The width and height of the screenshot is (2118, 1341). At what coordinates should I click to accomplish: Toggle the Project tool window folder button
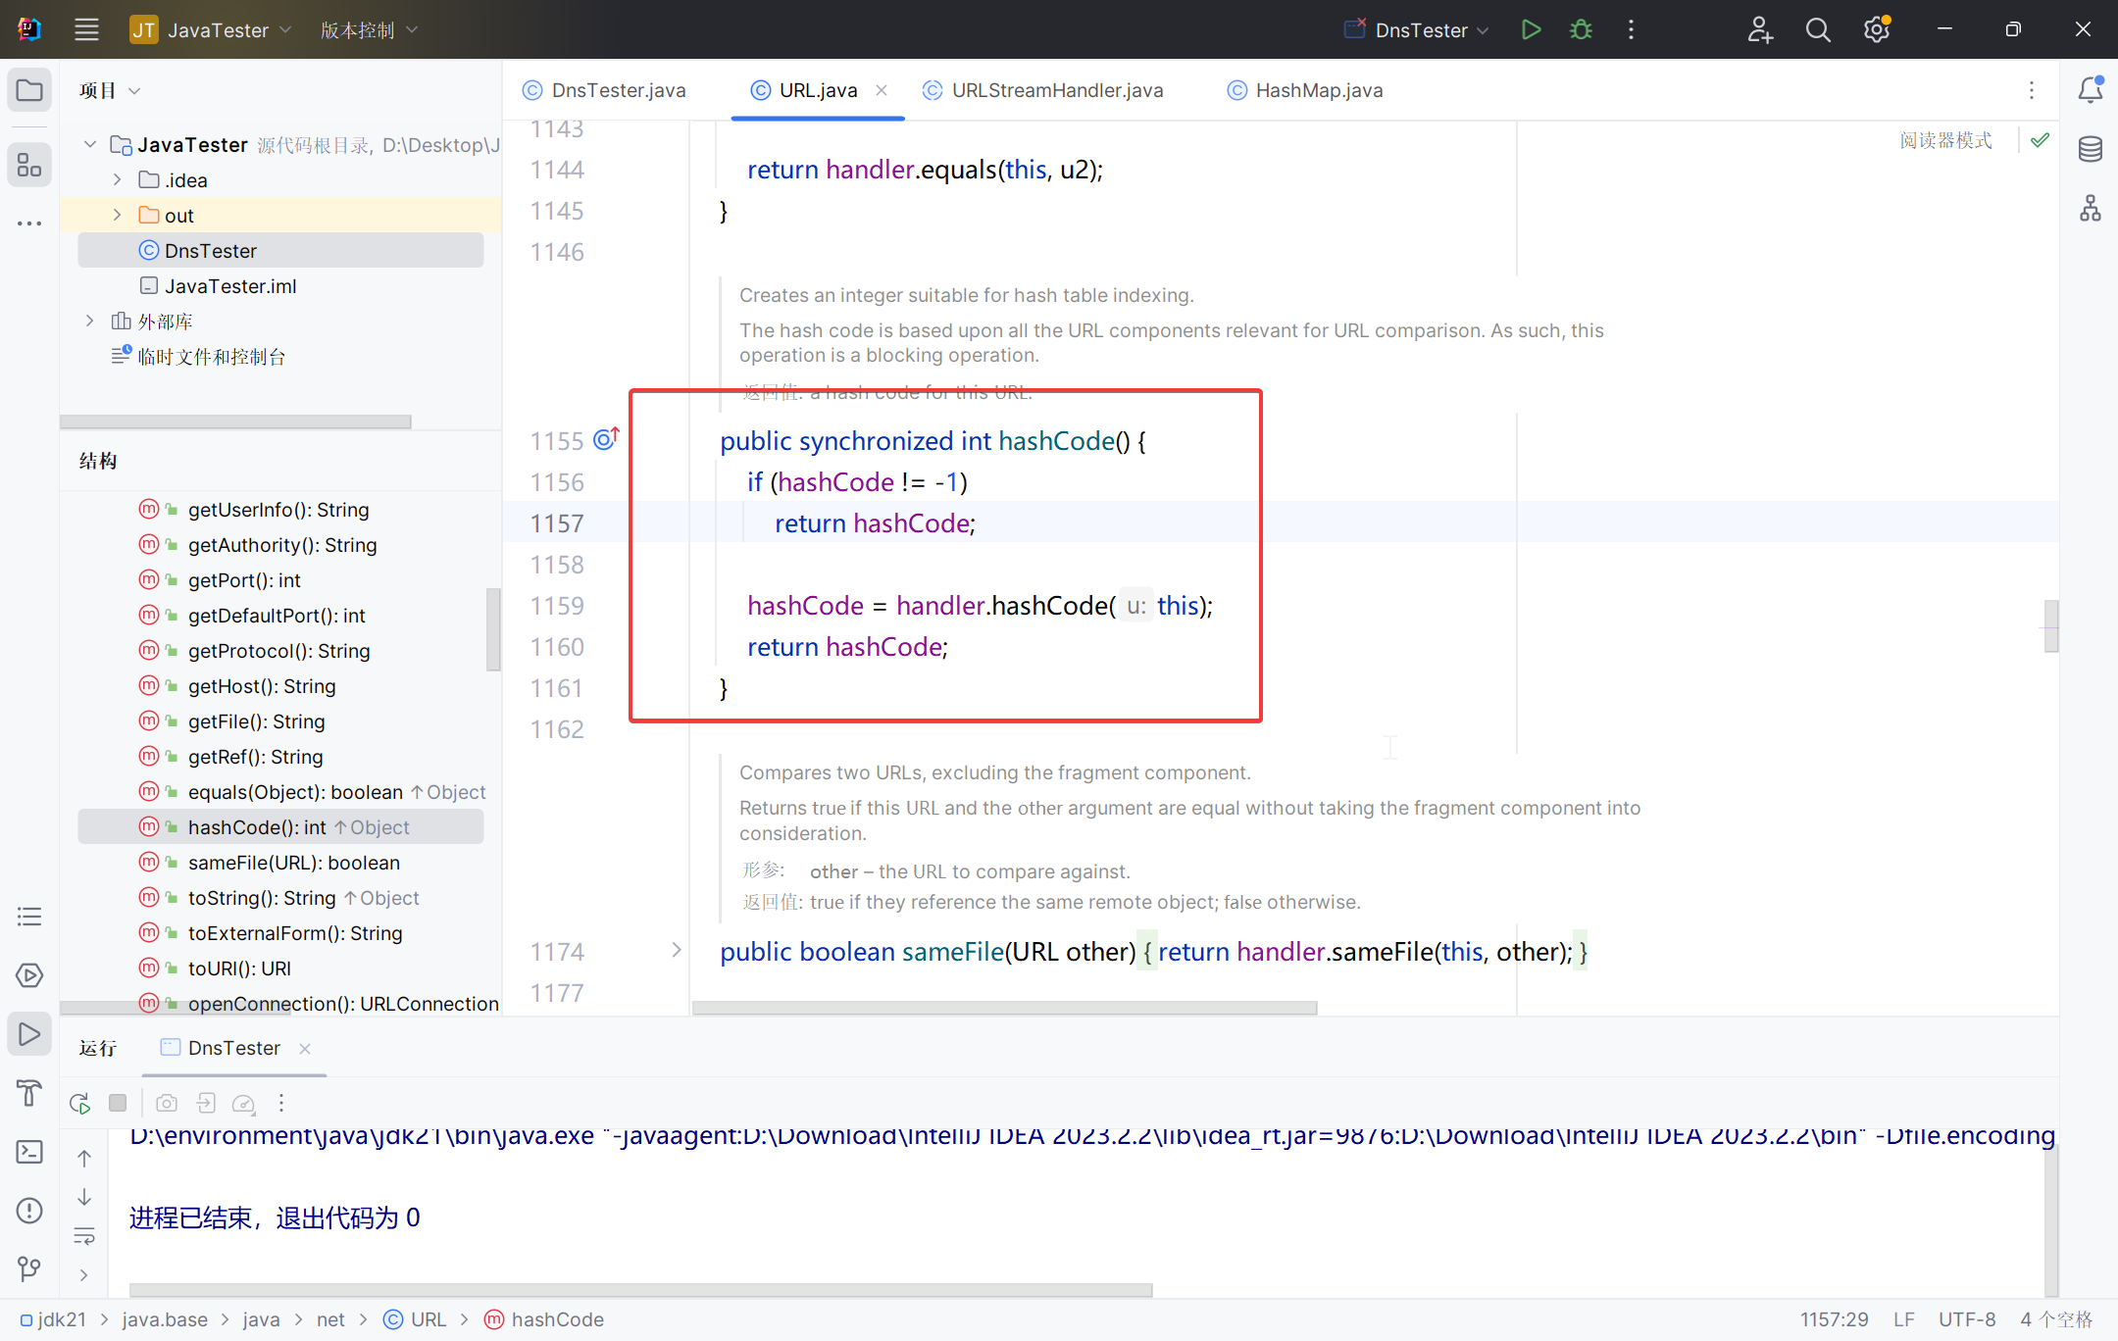pos(29,90)
